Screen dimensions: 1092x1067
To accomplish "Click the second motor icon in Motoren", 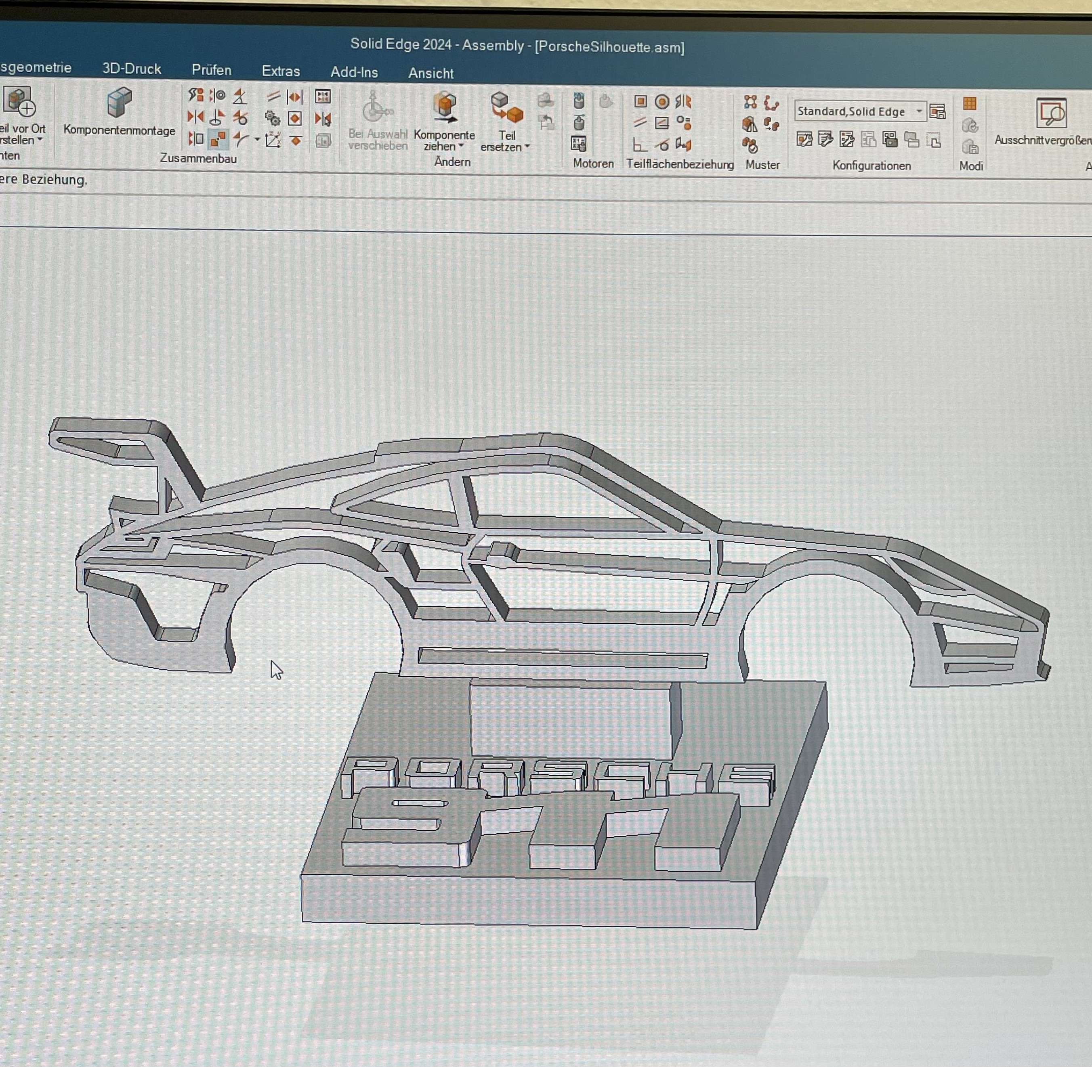I will [x=579, y=122].
